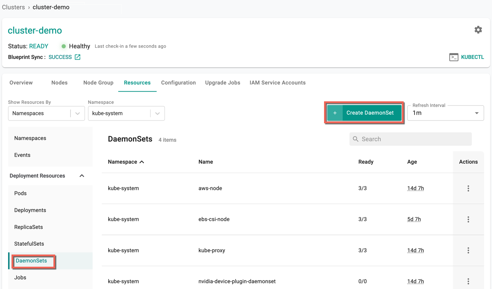Click the cluster-demo breadcrumb
492x289 pixels.
point(51,7)
